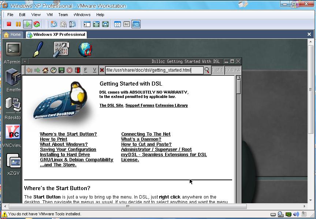This screenshot has height=219, width=316.
Task: Launch the pen nib editor desktop icon
Action: (38, 49)
